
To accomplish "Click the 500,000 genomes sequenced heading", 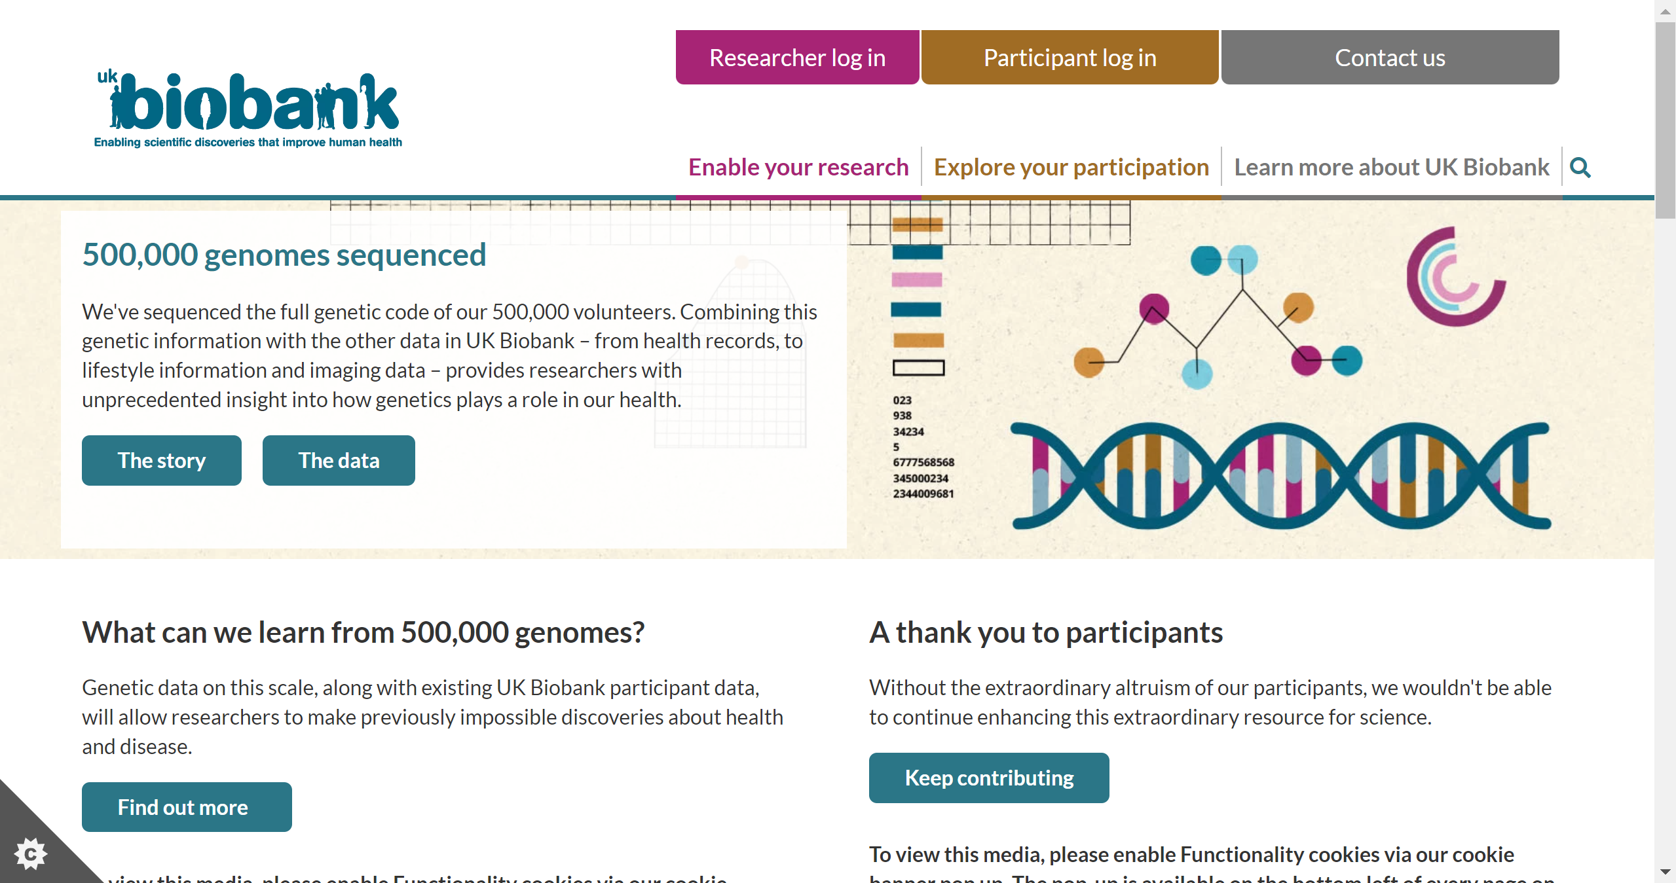I will click(284, 255).
